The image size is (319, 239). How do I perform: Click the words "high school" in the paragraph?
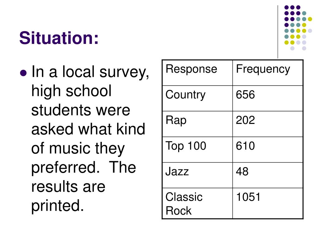71,91
